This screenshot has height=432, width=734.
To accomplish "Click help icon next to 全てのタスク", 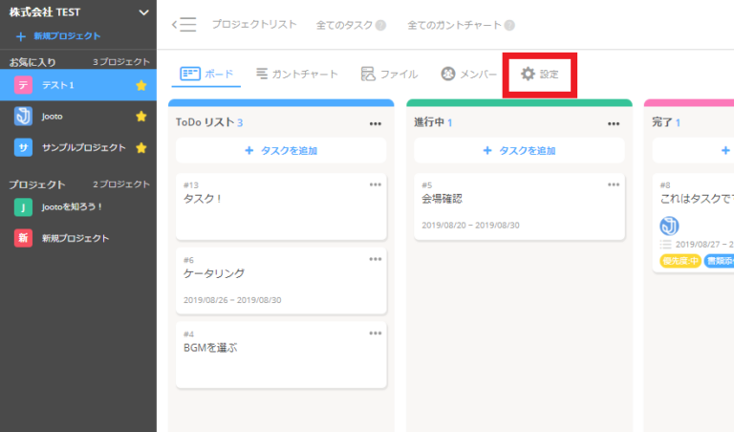I will pos(381,25).
